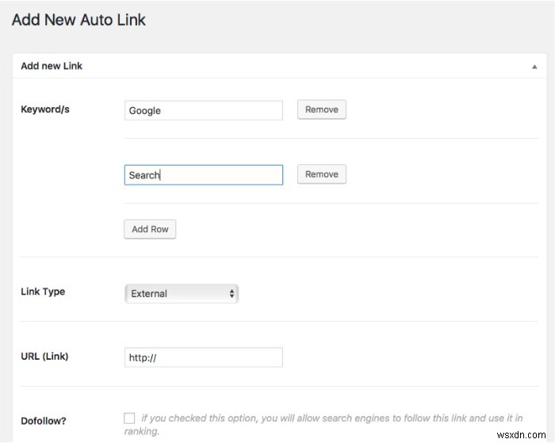This screenshot has width=555, height=443.
Task: Click the Add new Link panel title
Action: pyautogui.click(x=52, y=66)
